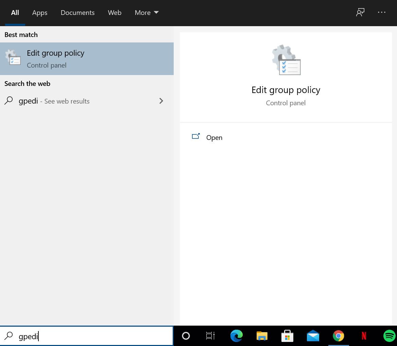Click the See web results link
Viewport: 397px width, 346px height.
tap(67, 101)
